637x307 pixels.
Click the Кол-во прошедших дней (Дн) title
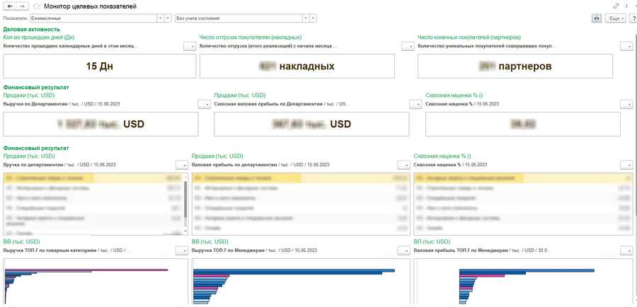(39, 37)
